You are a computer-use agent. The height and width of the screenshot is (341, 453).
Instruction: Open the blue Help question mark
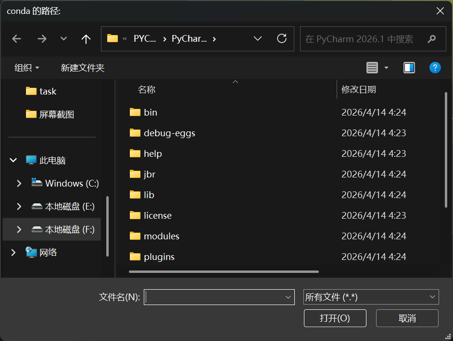[435, 68]
